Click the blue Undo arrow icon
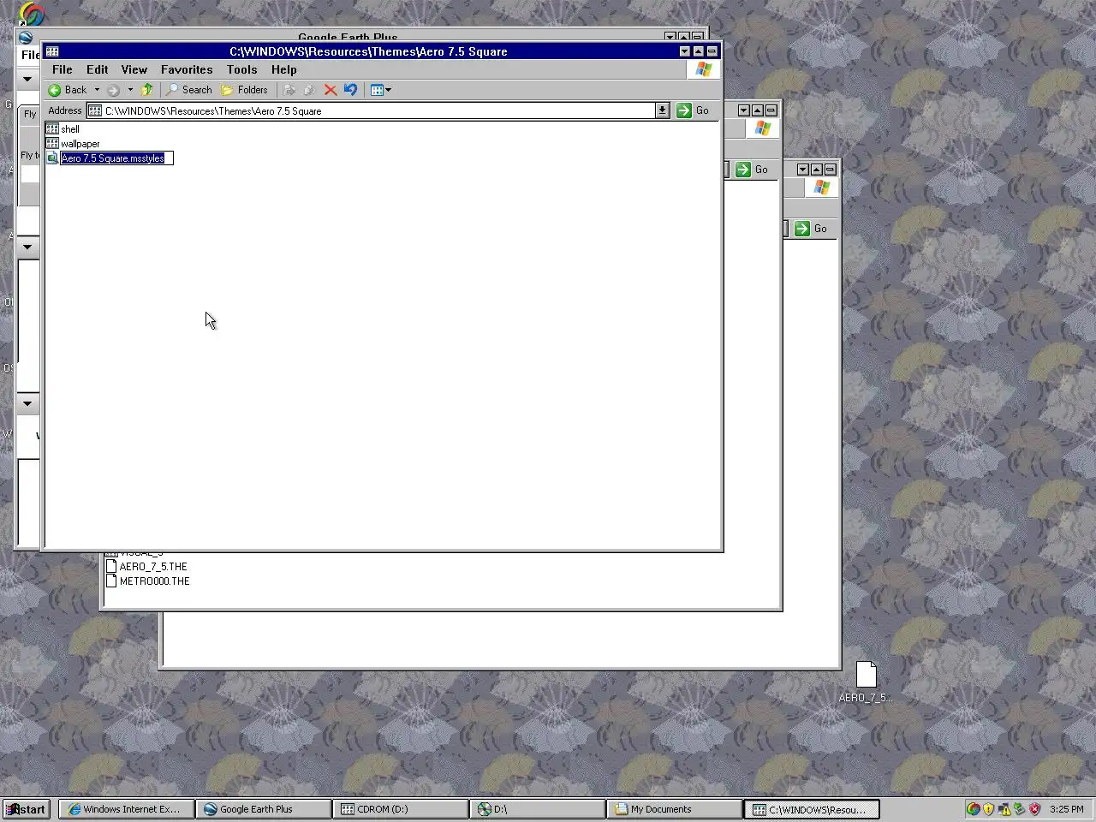Image resolution: width=1096 pixels, height=822 pixels. tap(350, 90)
